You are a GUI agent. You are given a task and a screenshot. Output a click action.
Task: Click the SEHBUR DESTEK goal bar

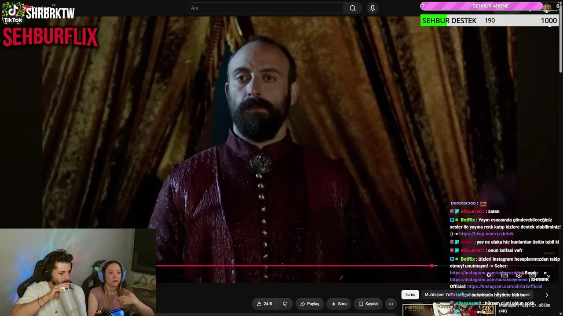(490, 21)
